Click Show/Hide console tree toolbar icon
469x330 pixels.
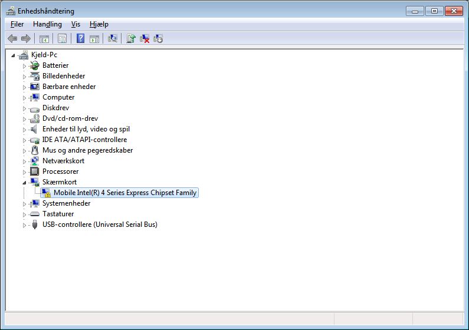[x=44, y=39]
